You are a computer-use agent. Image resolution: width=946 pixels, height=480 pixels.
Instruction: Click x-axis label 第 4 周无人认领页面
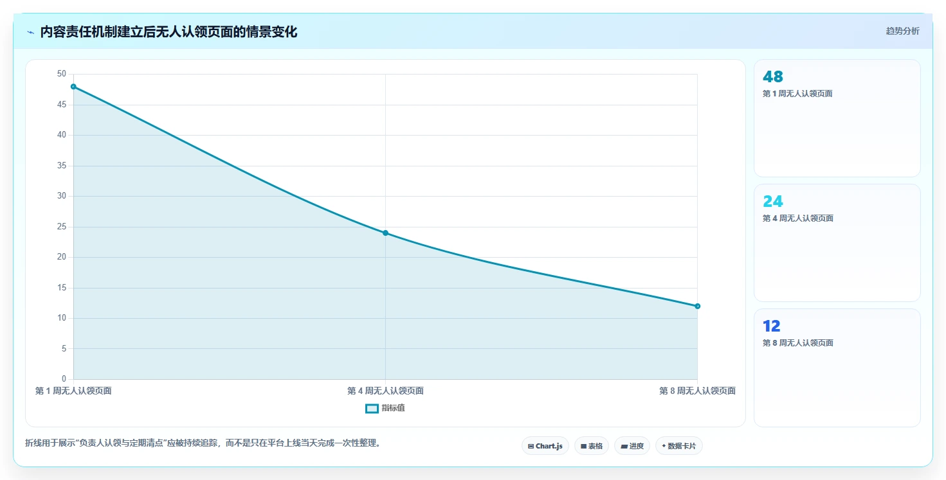385,391
